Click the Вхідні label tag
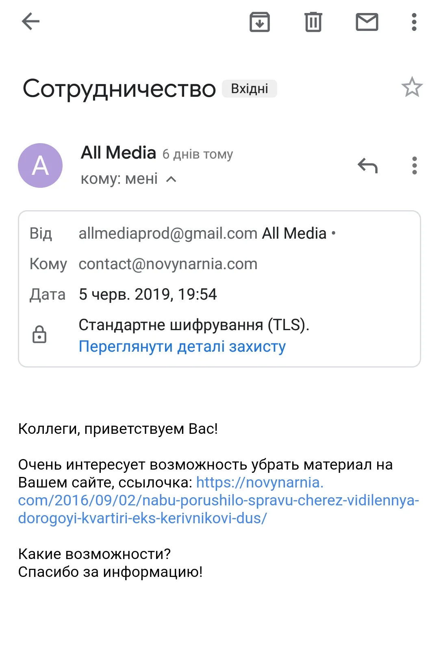 (249, 89)
